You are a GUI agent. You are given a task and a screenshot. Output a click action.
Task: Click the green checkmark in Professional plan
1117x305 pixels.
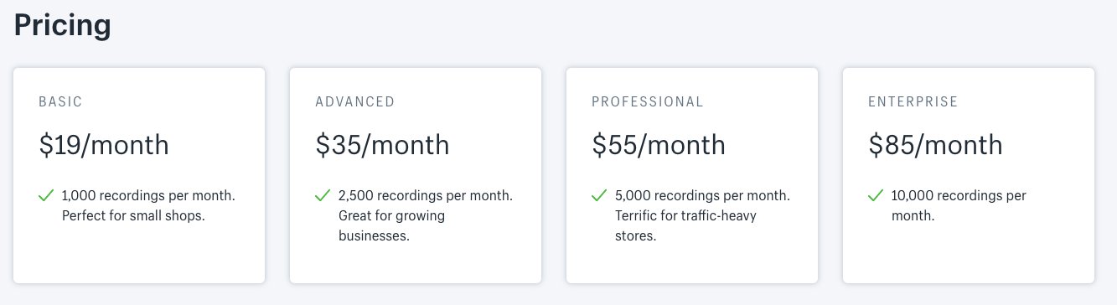point(599,195)
